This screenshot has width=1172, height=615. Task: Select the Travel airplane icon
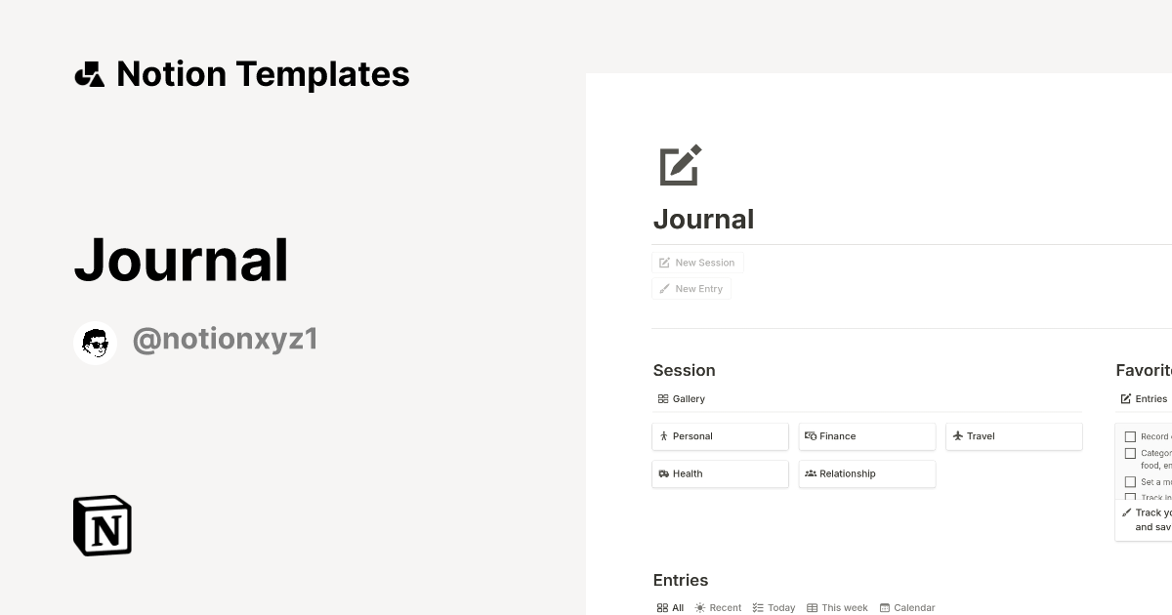pyautogui.click(x=958, y=436)
